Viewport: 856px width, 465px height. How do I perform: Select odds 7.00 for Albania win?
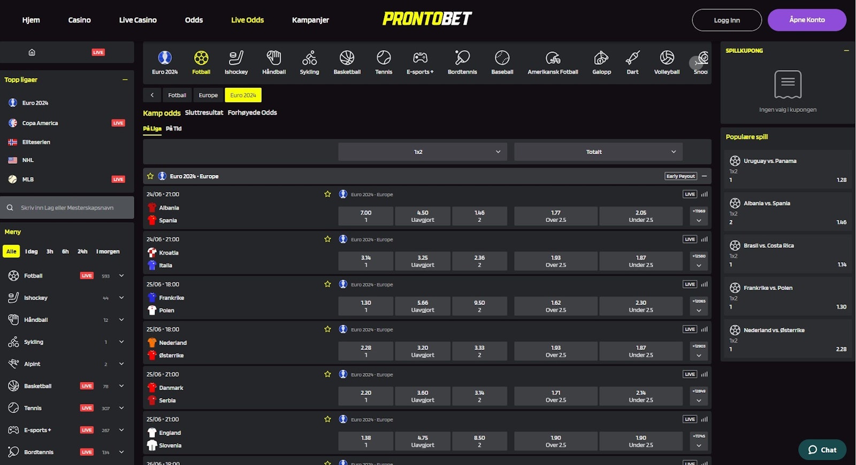(x=365, y=216)
